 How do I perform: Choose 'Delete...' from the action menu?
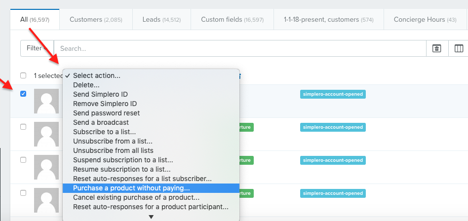[x=86, y=85]
